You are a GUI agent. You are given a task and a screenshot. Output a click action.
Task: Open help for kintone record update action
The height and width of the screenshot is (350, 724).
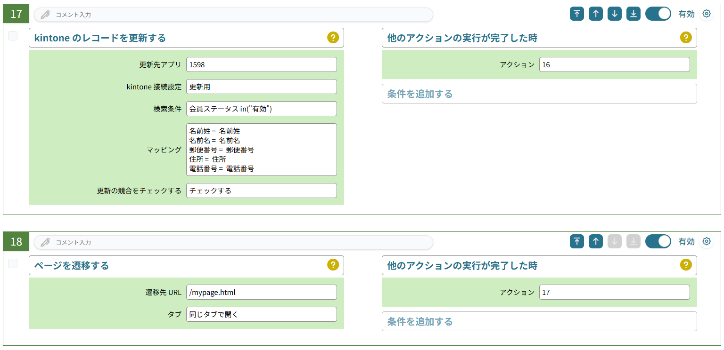click(333, 38)
